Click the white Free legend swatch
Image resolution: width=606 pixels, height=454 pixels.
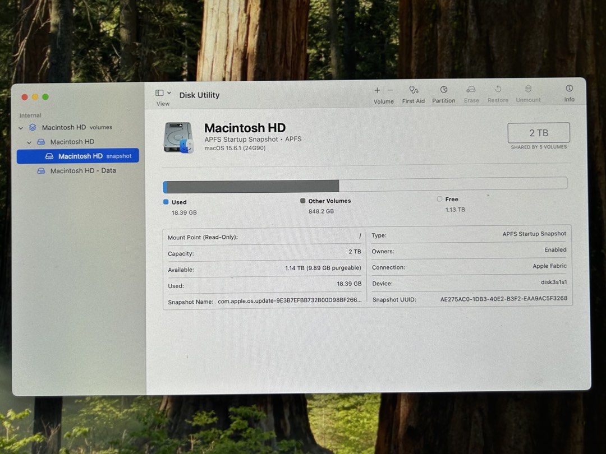point(439,199)
